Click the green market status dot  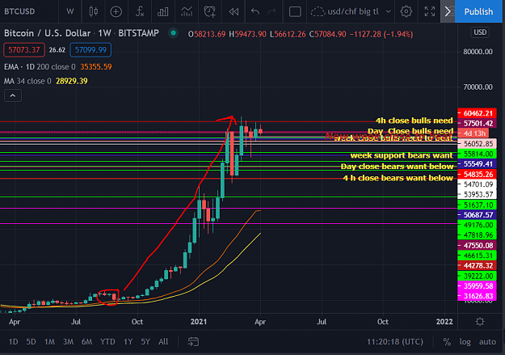[x=173, y=33]
